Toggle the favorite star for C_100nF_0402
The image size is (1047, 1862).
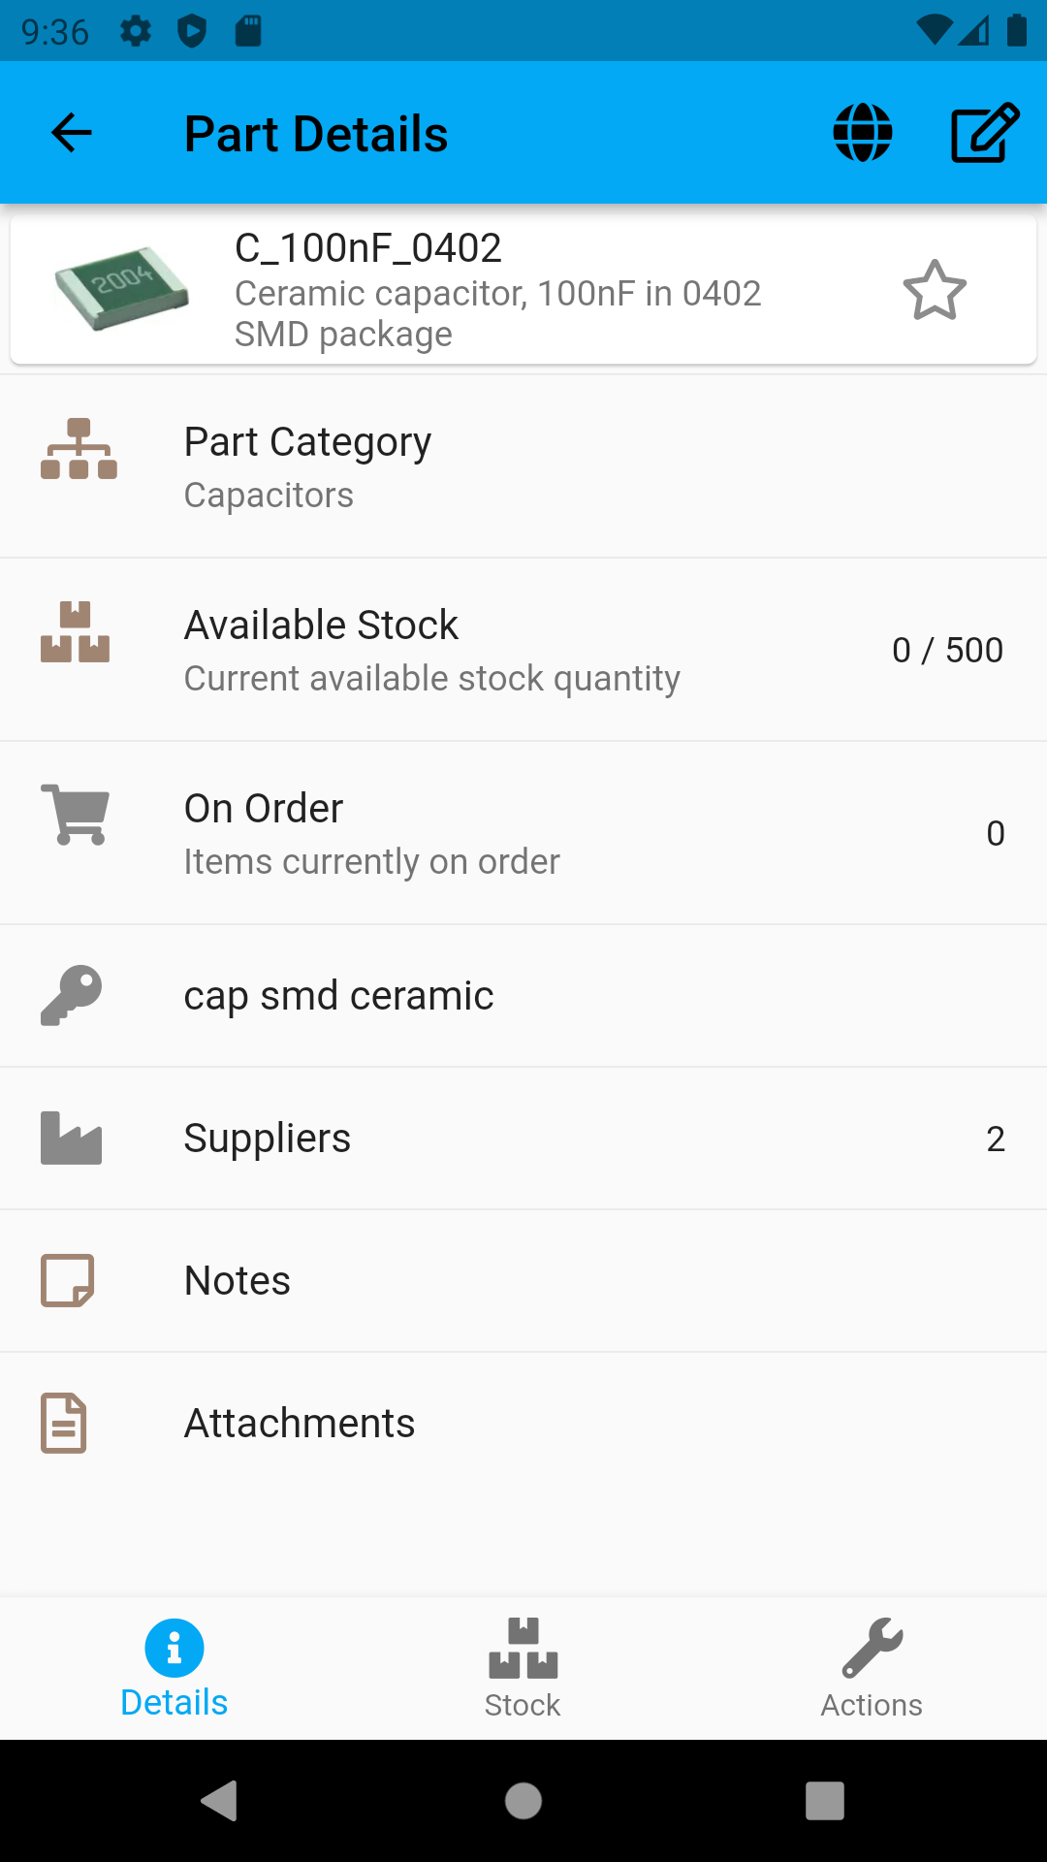pyautogui.click(x=935, y=290)
